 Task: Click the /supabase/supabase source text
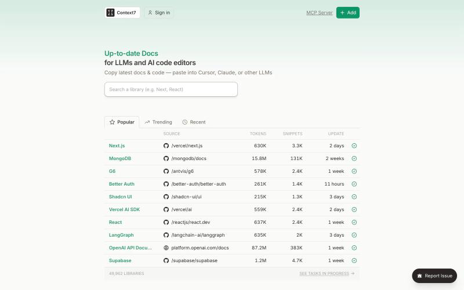pyautogui.click(x=194, y=260)
